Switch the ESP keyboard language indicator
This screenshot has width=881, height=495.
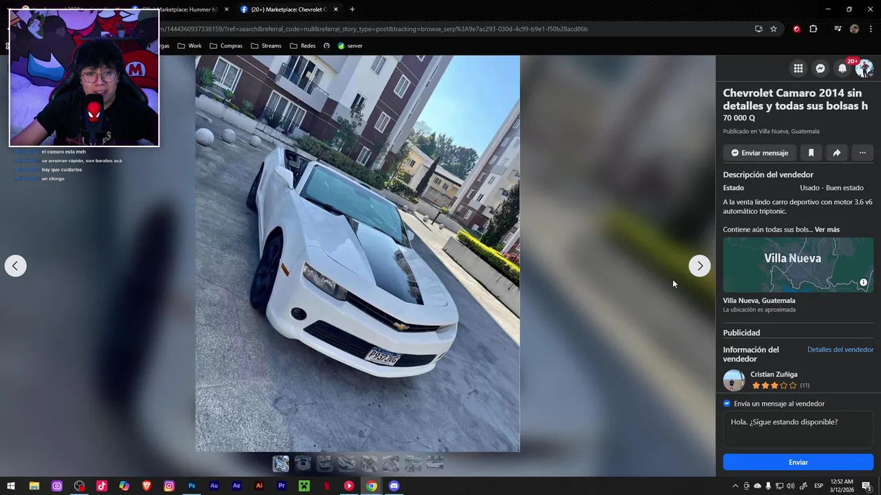[818, 486]
